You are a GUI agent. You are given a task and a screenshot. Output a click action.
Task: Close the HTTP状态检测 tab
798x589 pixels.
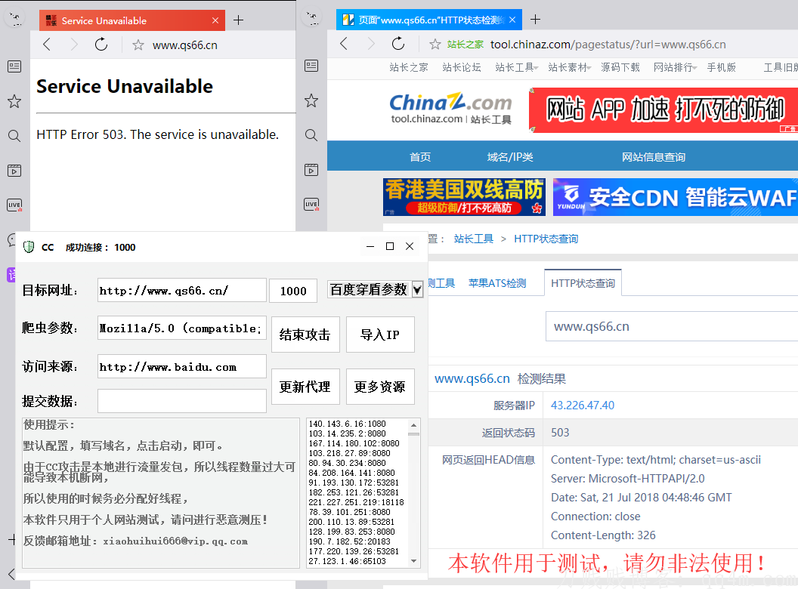pos(512,20)
